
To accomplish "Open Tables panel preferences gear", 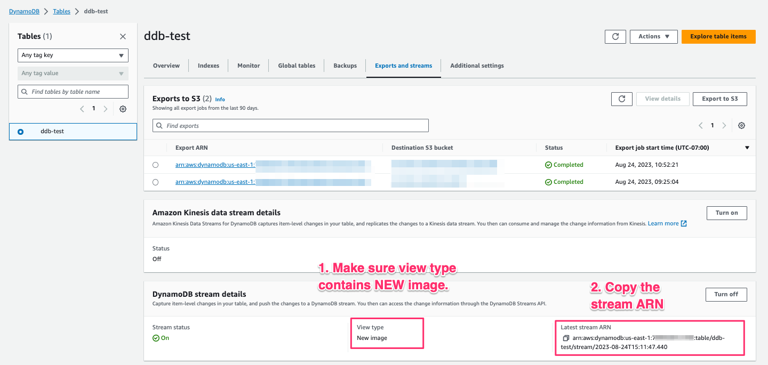I will pos(123,109).
